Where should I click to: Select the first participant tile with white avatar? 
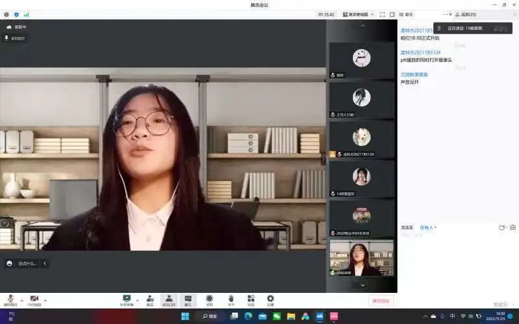pyautogui.click(x=361, y=60)
